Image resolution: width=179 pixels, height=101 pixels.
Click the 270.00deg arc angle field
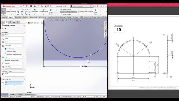[13, 67]
